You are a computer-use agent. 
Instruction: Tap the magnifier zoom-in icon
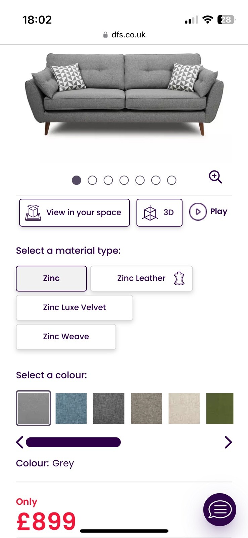(x=215, y=177)
